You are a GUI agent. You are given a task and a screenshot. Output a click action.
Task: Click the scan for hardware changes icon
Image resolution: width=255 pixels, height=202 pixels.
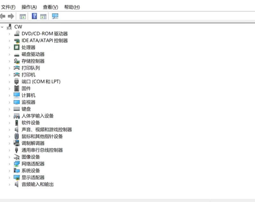pyautogui.click(x=55, y=16)
